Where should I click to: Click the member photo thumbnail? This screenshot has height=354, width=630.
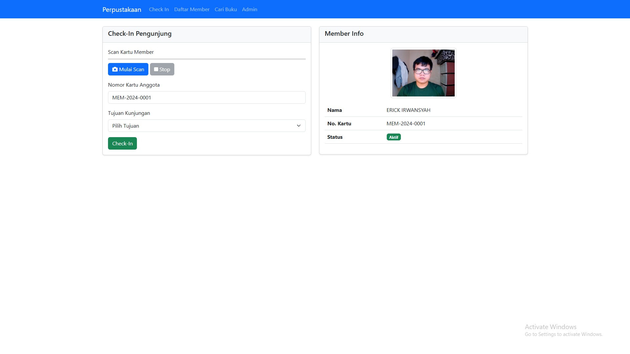click(424, 73)
